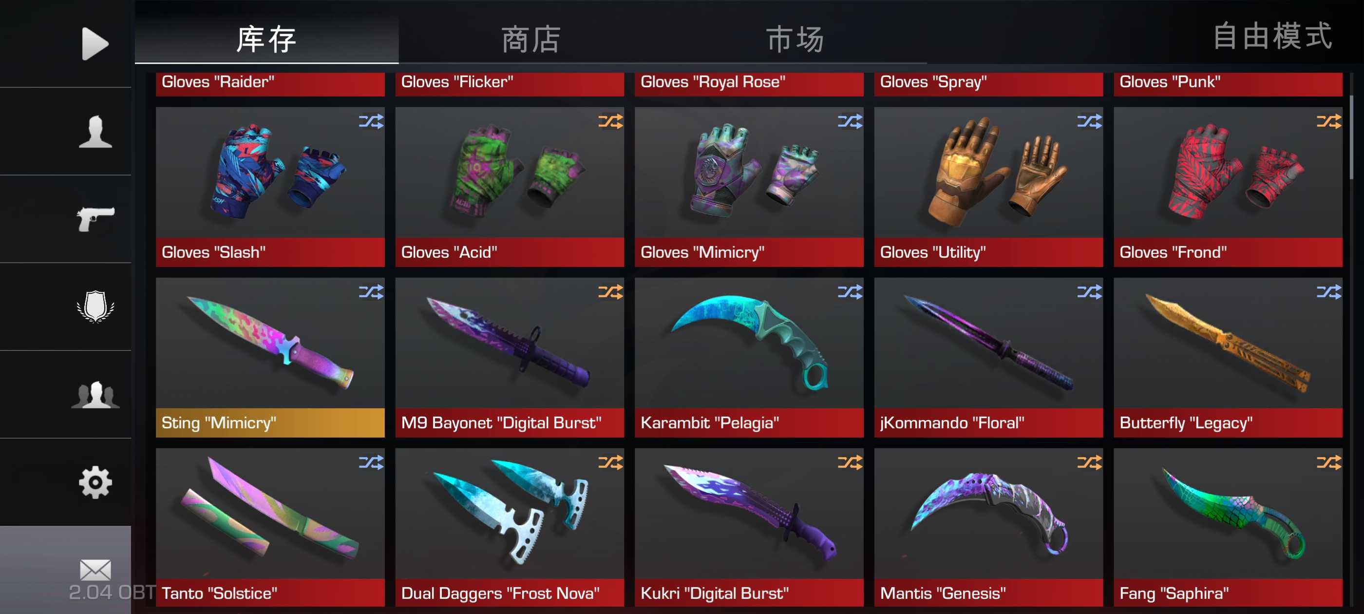The height and width of the screenshot is (614, 1364).
Task: Click the play triangle icon in sidebar
Action: (x=95, y=43)
